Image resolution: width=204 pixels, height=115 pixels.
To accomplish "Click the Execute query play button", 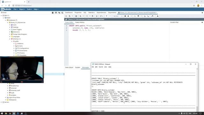I will pos(128,16).
